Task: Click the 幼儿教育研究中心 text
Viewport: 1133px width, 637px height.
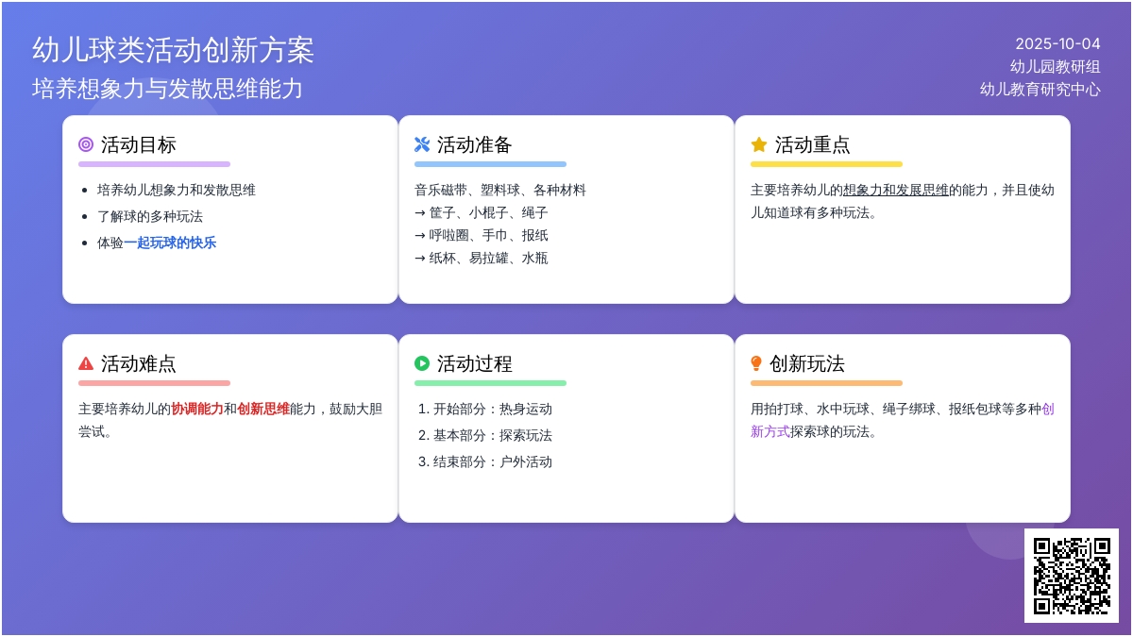Action: 1040,90
